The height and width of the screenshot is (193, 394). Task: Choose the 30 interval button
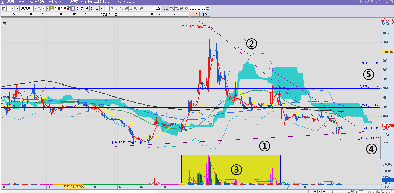point(131,8)
